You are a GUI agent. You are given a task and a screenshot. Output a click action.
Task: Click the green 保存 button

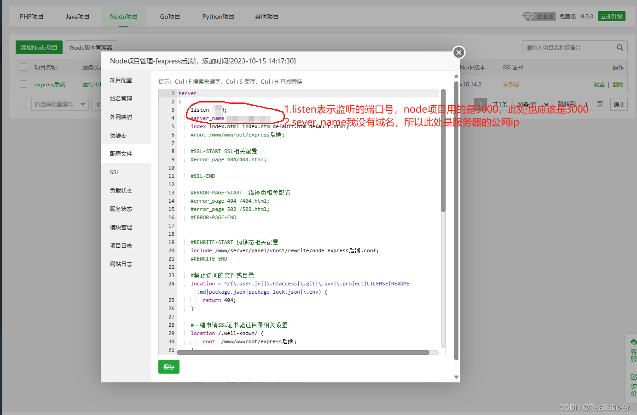169,367
